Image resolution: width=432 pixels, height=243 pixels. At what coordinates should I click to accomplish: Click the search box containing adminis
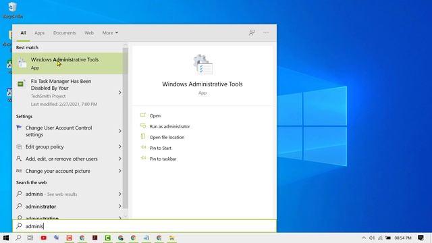pos(144,226)
